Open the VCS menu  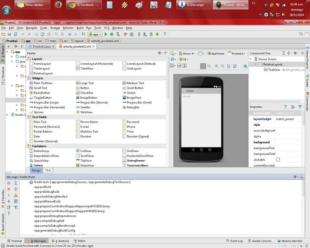pos(107,28)
